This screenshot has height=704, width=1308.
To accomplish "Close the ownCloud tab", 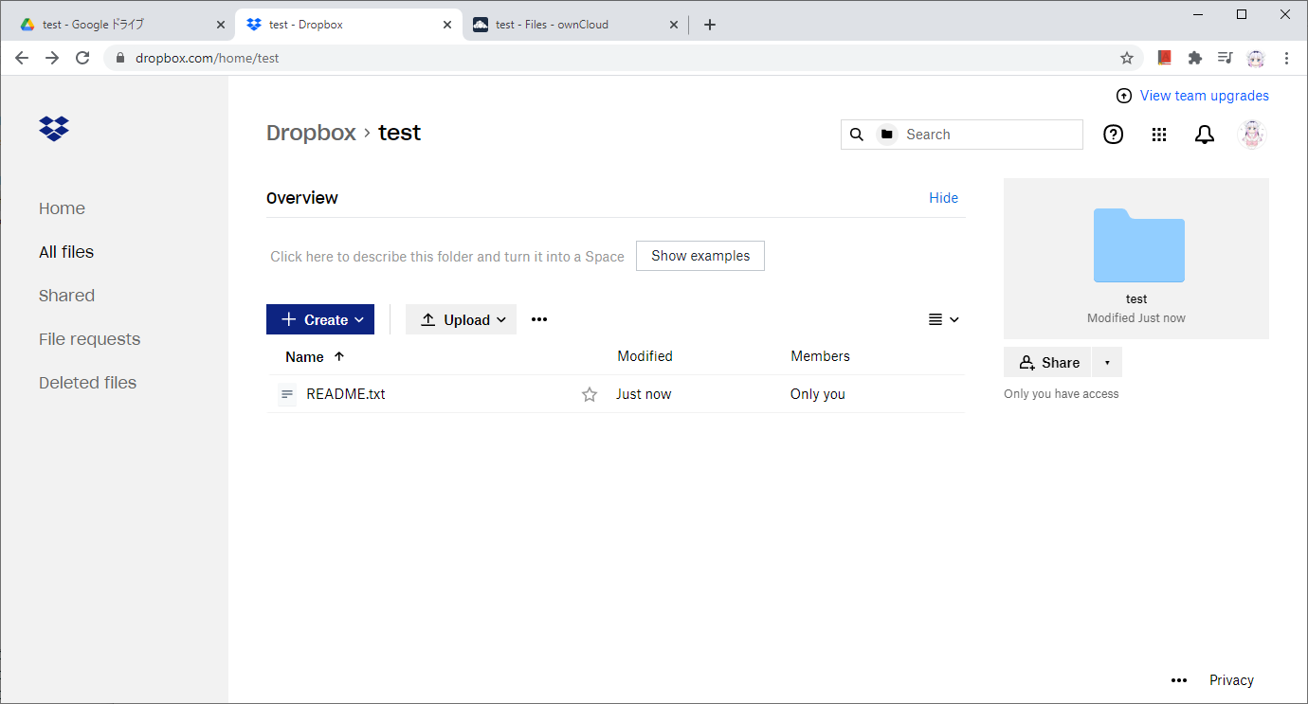I will point(674,25).
